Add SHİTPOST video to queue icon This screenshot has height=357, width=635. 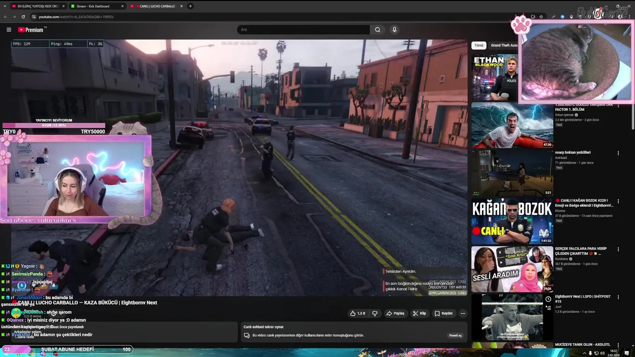click(548, 308)
